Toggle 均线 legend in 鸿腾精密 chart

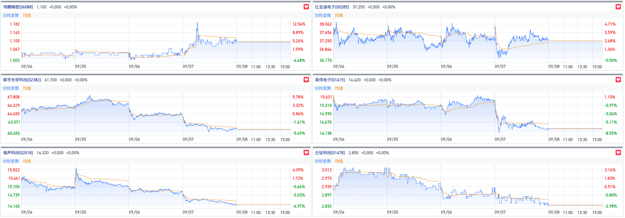pyautogui.click(x=27, y=15)
